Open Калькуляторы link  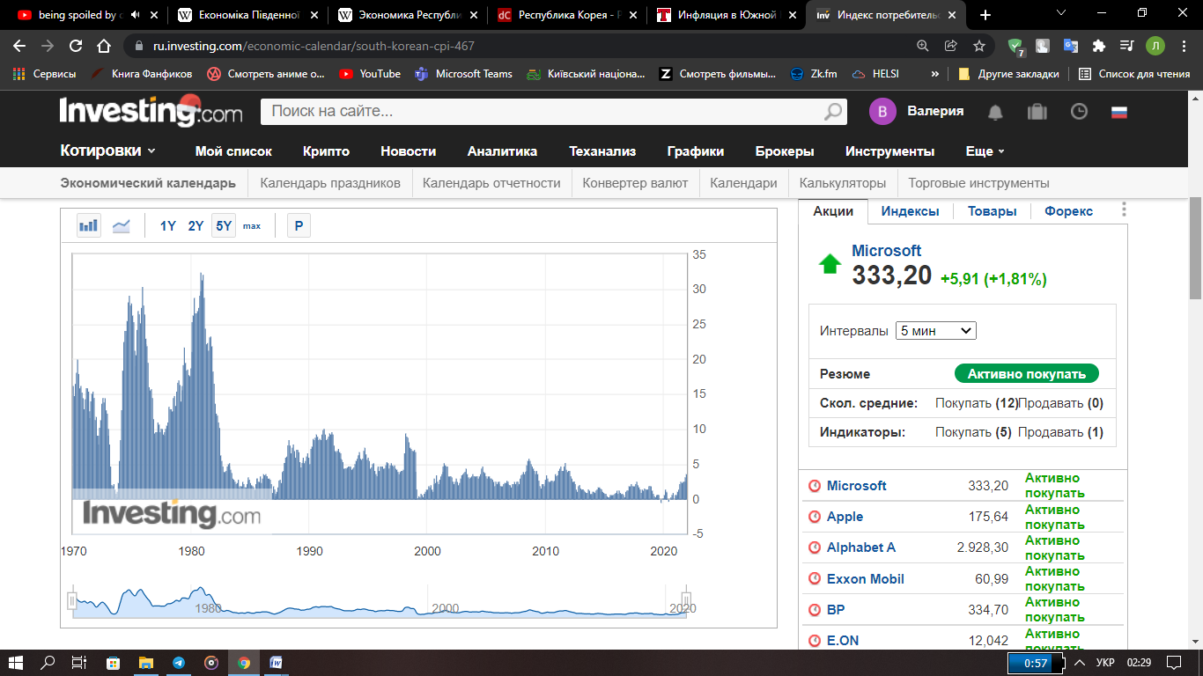point(843,183)
